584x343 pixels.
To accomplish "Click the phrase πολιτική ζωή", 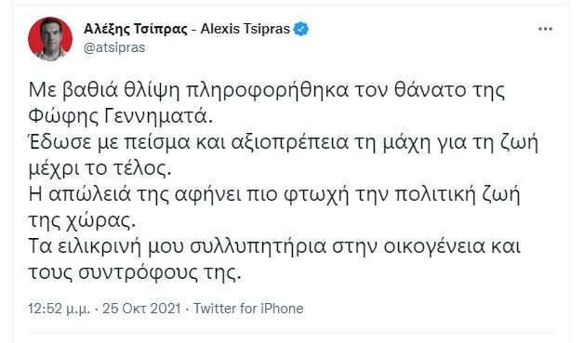I will pos(457,194).
